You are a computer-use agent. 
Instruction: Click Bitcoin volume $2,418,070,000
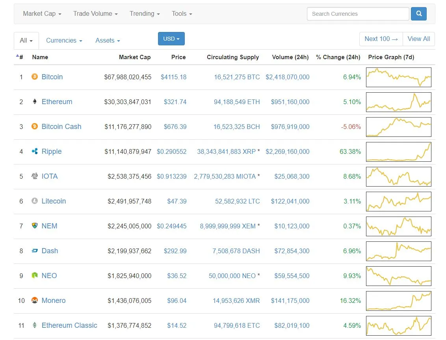click(x=287, y=77)
